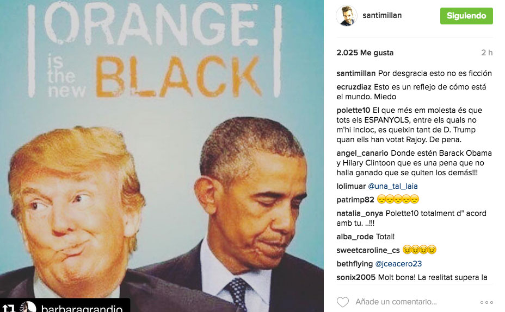Viewport: 505px width, 312px height.
Task: Click the santimillan profile avatar
Action: [x=347, y=16]
